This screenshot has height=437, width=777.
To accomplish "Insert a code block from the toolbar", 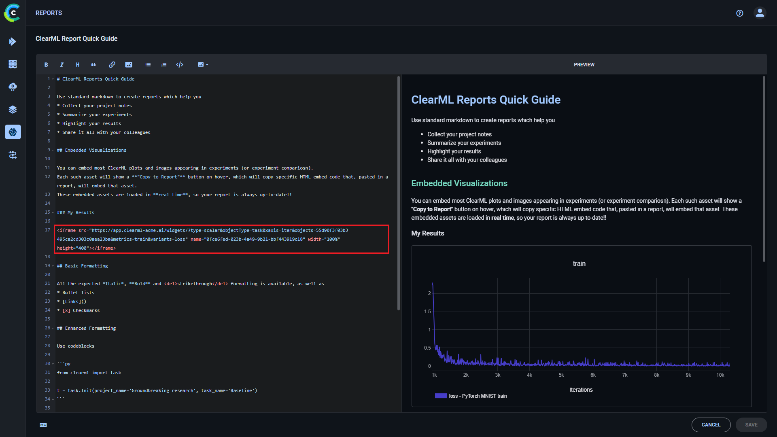I will pyautogui.click(x=180, y=65).
